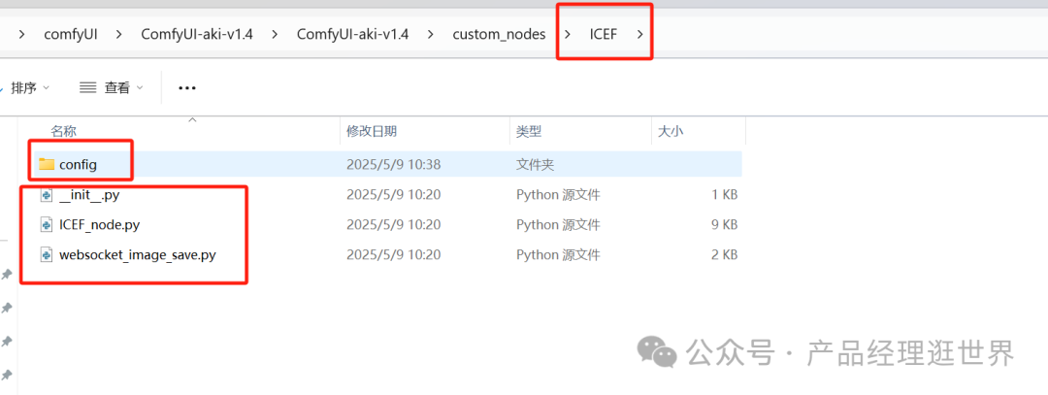Navigate to custom_nodes in the breadcrumb
Viewport: 1048px width, 395px height.
(499, 35)
